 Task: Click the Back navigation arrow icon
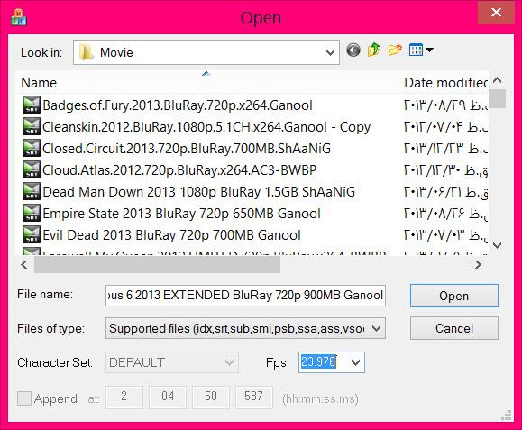click(353, 50)
